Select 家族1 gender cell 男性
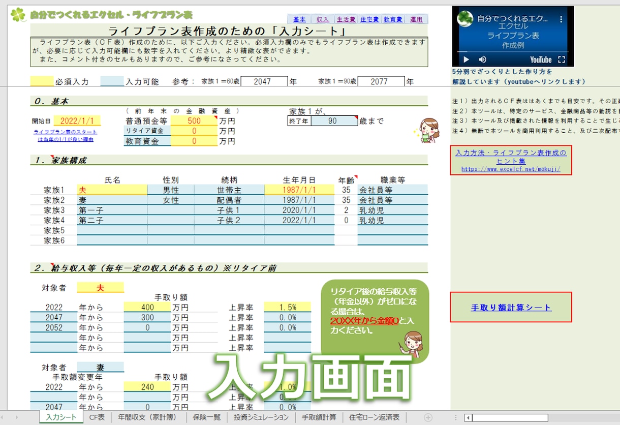This screenshot has height=425, width=620. pyautogui.click(x=171, y=190)
